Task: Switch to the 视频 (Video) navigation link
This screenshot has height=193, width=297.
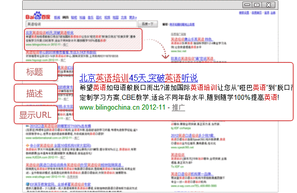Action: point(107,17)
